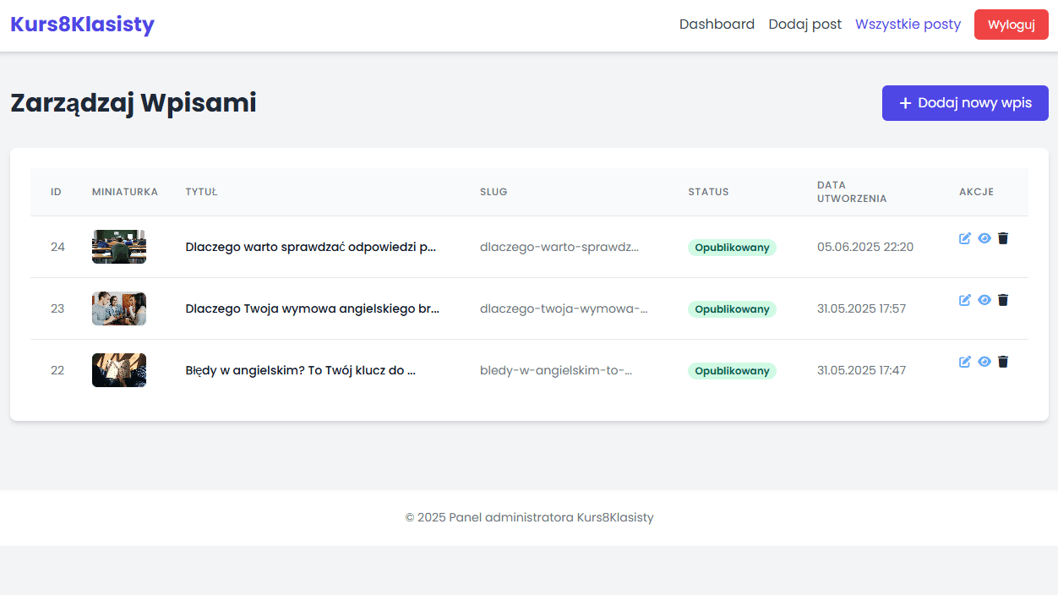Viewport: 1058px width, 595px height.
Task: Open the thumbnail of post 24
Action: coord(119,247)
